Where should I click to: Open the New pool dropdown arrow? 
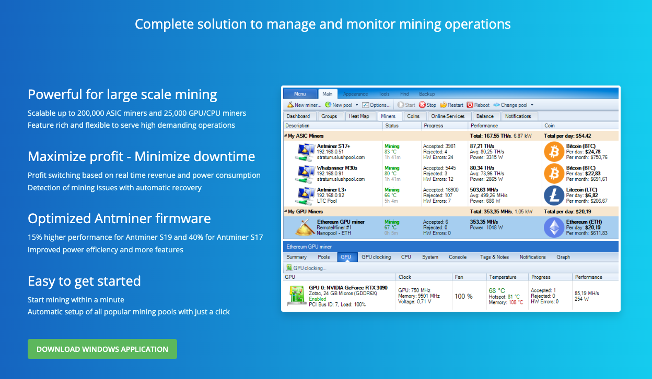357,105
